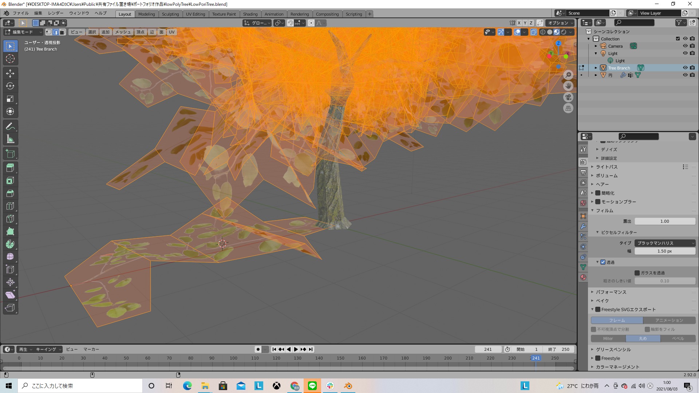Select the Loop Cut tool
Image resolution: width=699 pixels, height=393 pixels.
tap(10, 206)
